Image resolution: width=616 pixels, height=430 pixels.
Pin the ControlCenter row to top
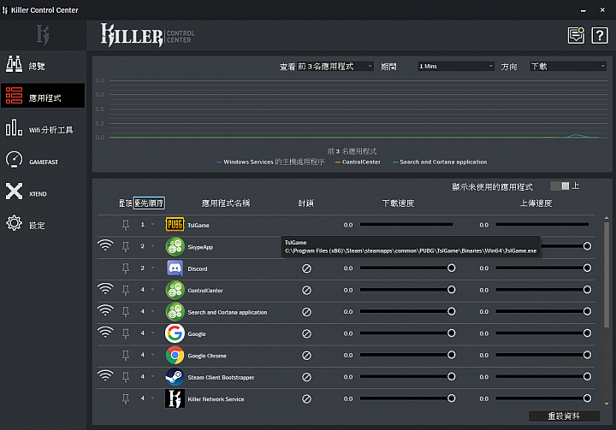125,290
